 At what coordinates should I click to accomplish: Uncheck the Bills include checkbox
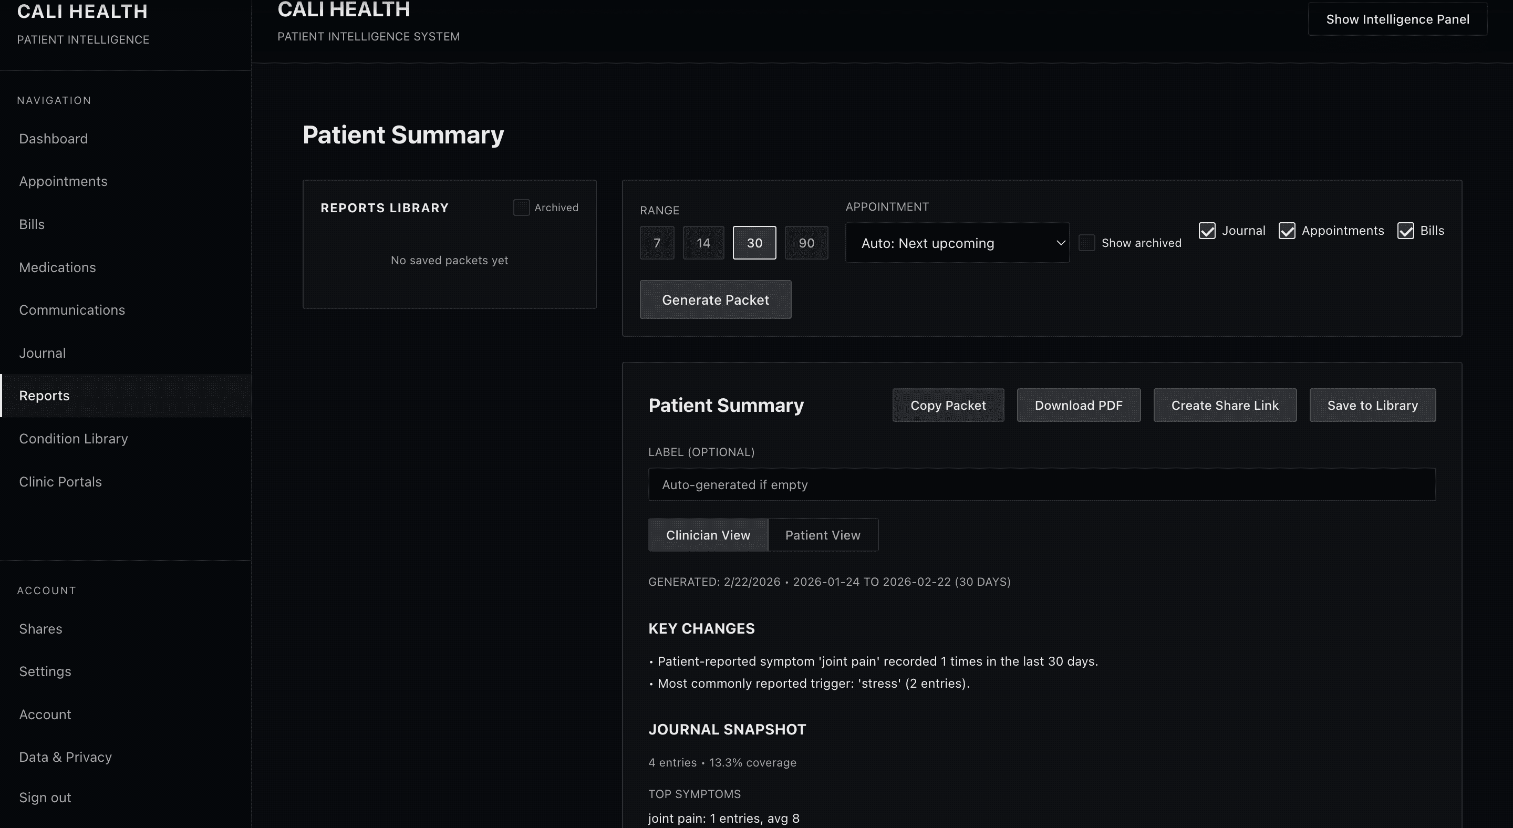click(1405, 231)
